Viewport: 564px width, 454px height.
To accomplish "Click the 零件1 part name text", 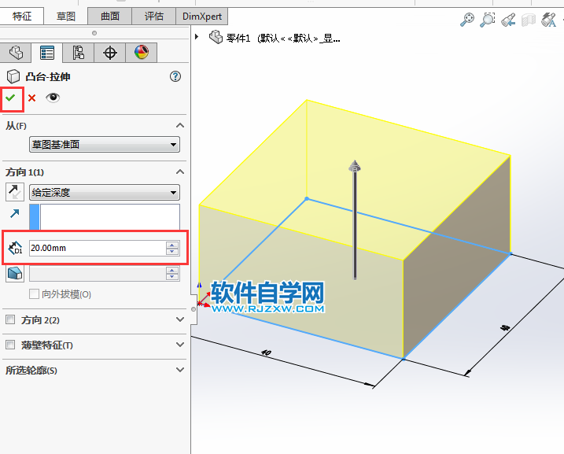I will (238, 38).
